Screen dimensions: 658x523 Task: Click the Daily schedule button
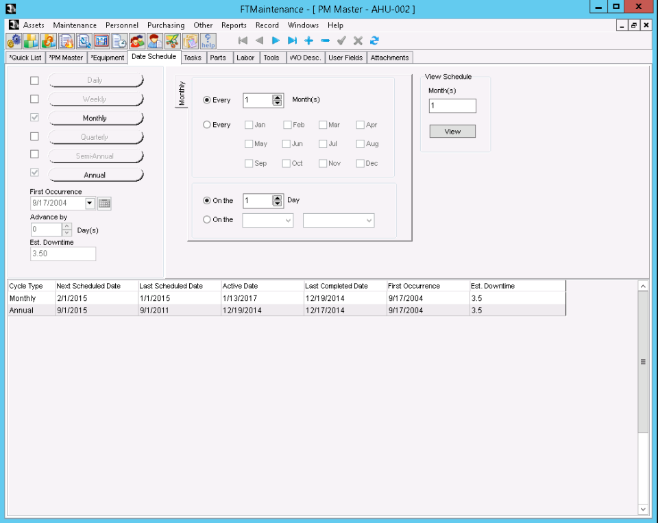pos(95,80)
